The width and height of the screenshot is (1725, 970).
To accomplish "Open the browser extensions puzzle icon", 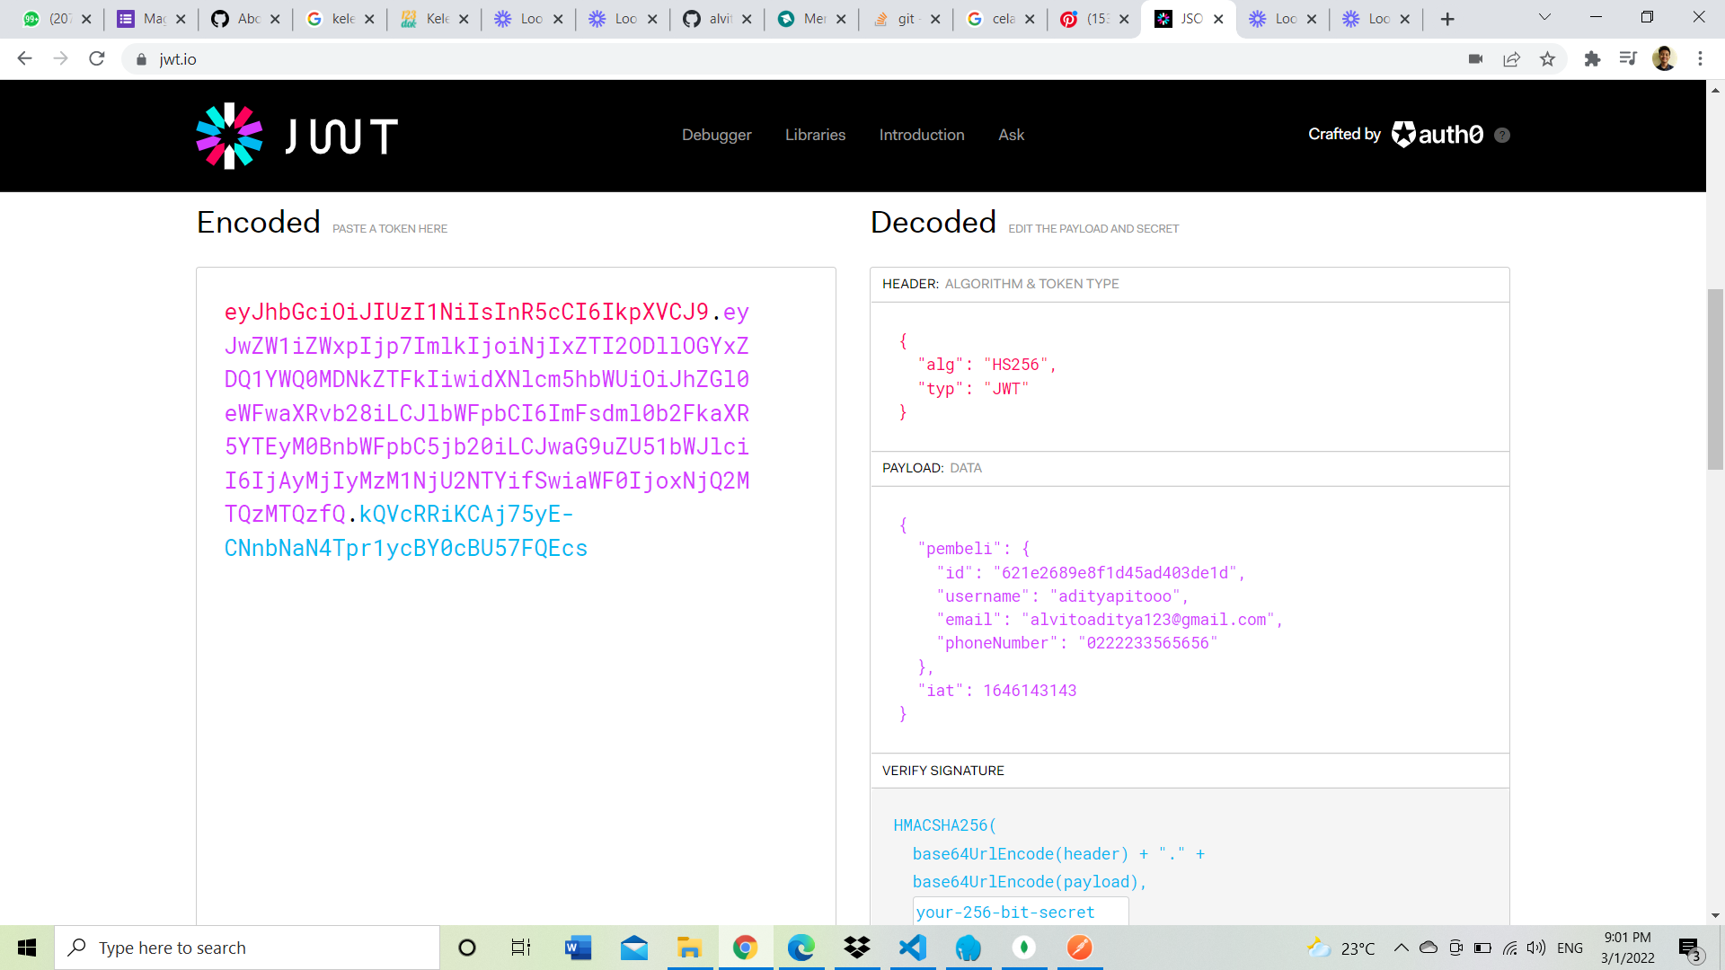I will (x=1592, y=58).
